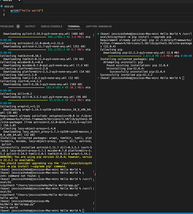Click text 'Collecting tomlkit>=0.10.1'
193x214 pixels.
click(x=21, y=56)
